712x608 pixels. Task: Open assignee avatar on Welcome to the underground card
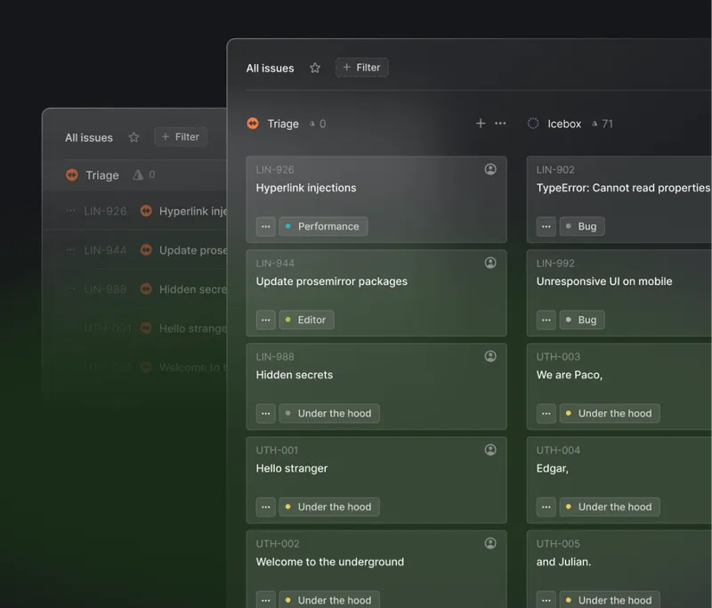(x=490, y=544)
